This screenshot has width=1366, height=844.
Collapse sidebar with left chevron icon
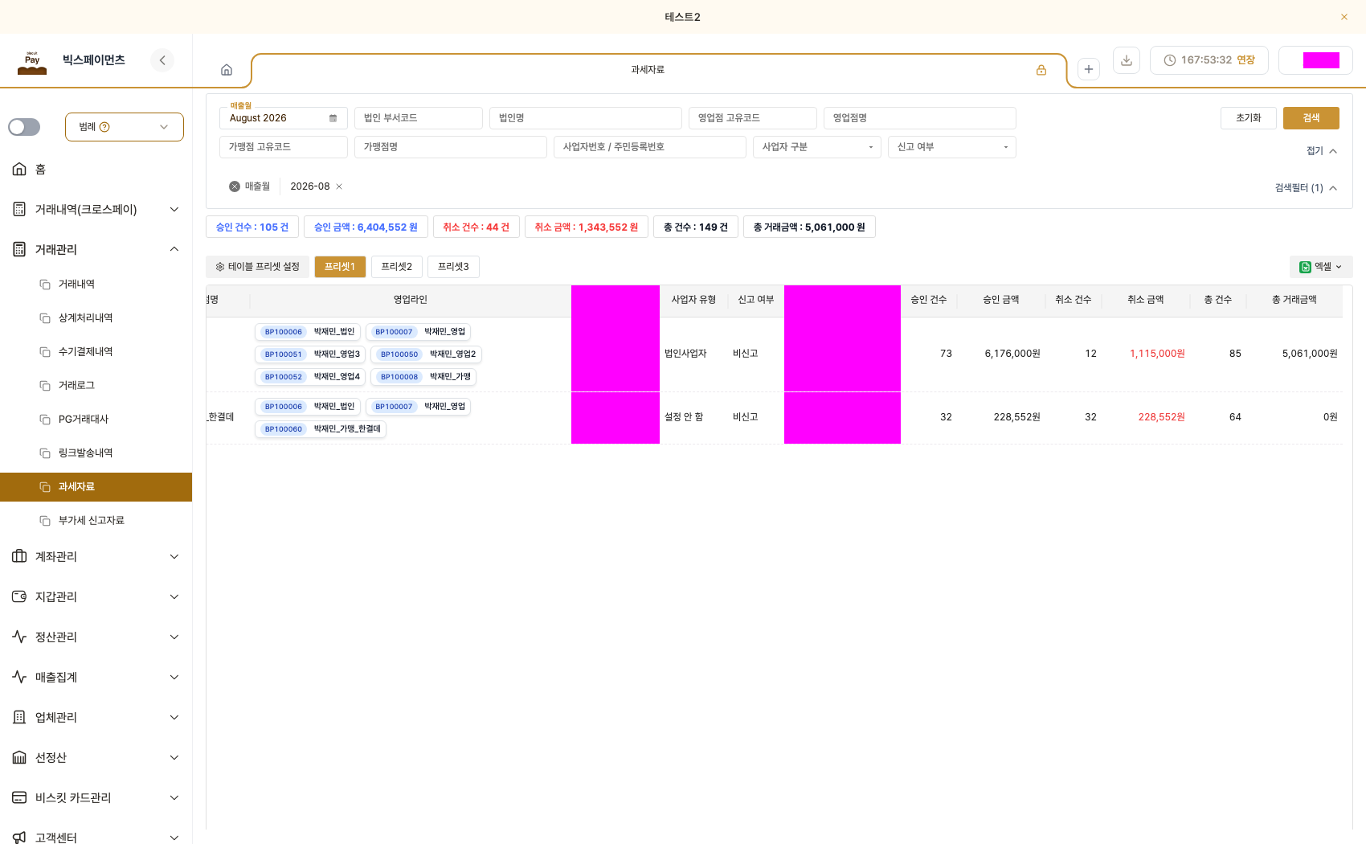pos(162,60)
